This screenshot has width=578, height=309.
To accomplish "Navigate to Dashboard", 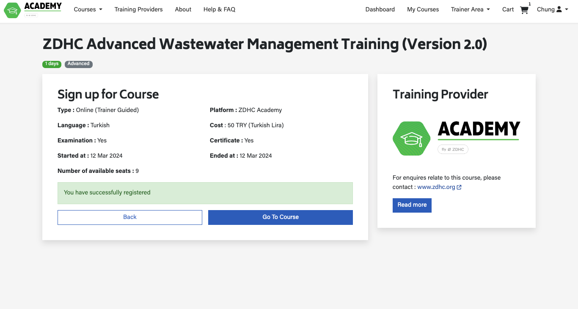I will coord(380,9).
